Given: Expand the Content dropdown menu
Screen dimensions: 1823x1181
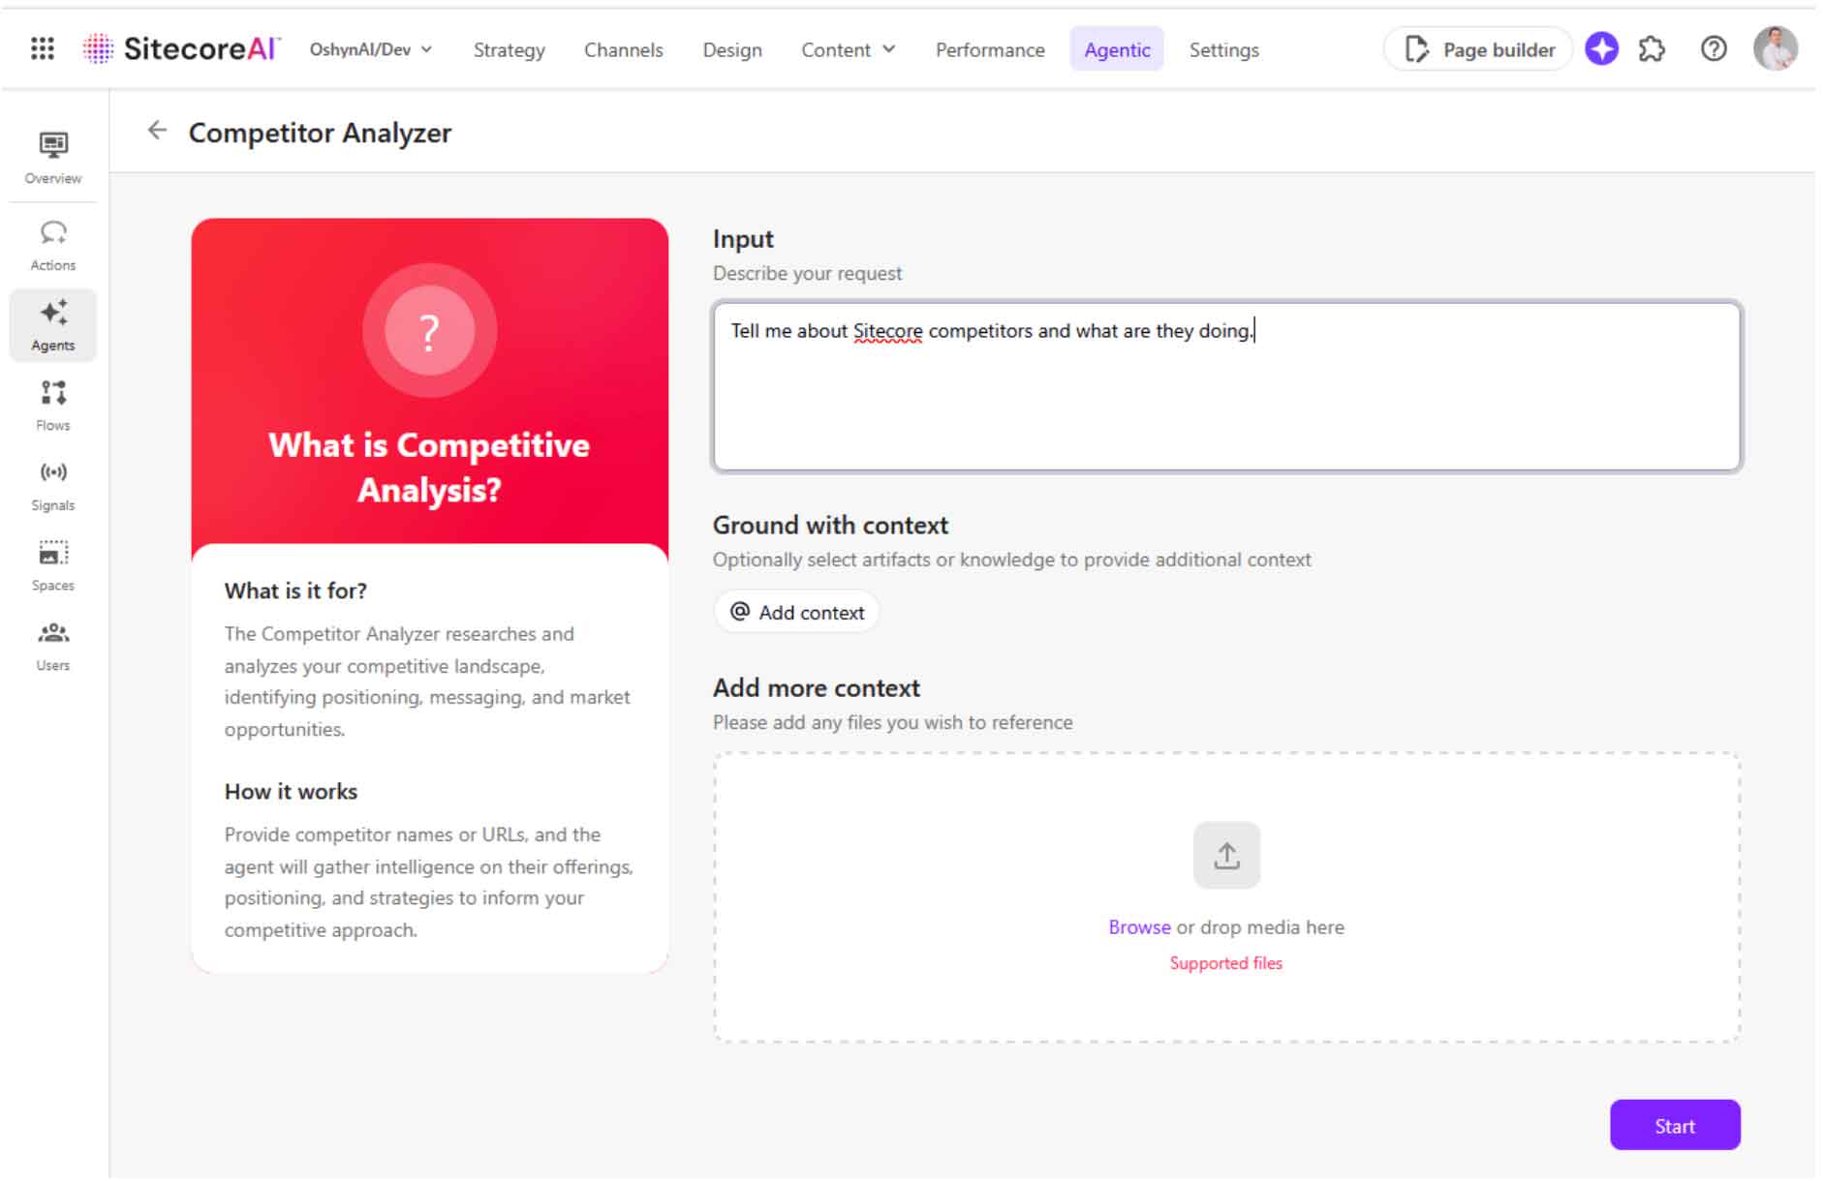Looking at the screenshot, I should 848,49.
